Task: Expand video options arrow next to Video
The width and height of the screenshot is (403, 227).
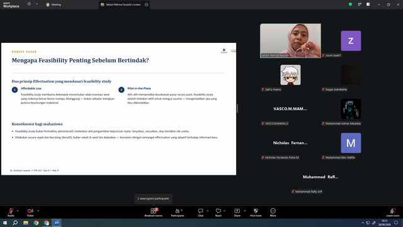Action: (38, 211)
